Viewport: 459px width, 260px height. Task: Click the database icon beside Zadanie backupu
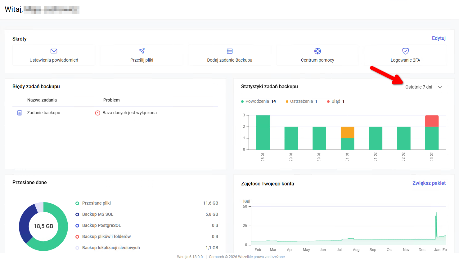(20, 113)
